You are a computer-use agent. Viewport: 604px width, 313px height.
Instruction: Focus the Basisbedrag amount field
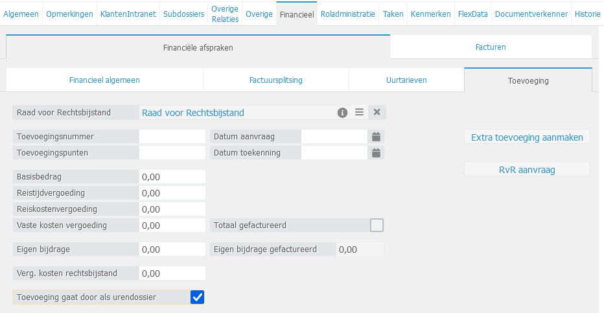coord(172,177)
